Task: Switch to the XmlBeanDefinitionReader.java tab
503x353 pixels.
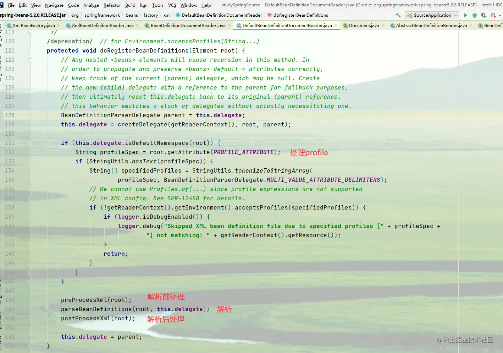Action: point(103,26)
